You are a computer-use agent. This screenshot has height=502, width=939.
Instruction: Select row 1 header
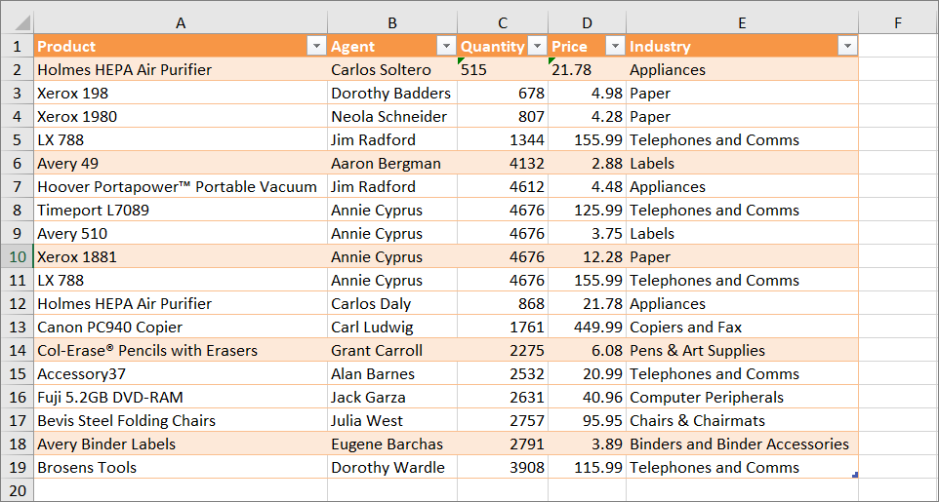17,46
